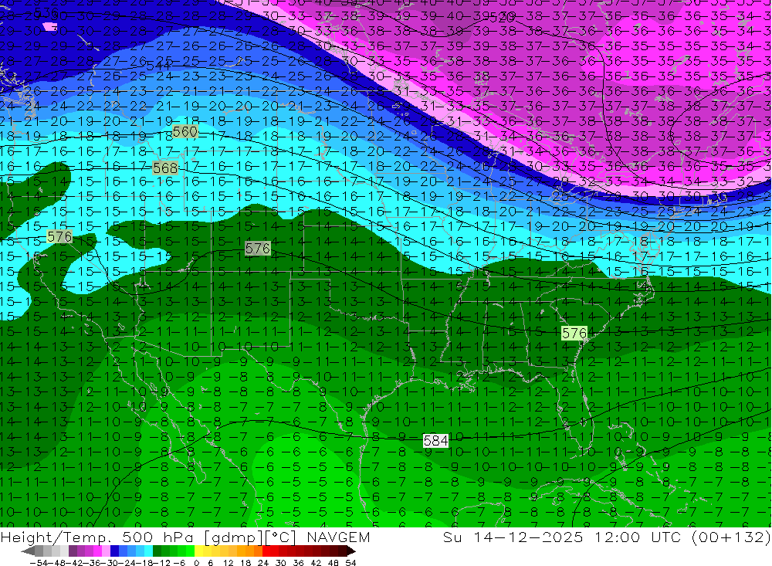Screen dimensions: 772x566
Task: Select the bright red legend swatch
Action: (x=266, y=551)
